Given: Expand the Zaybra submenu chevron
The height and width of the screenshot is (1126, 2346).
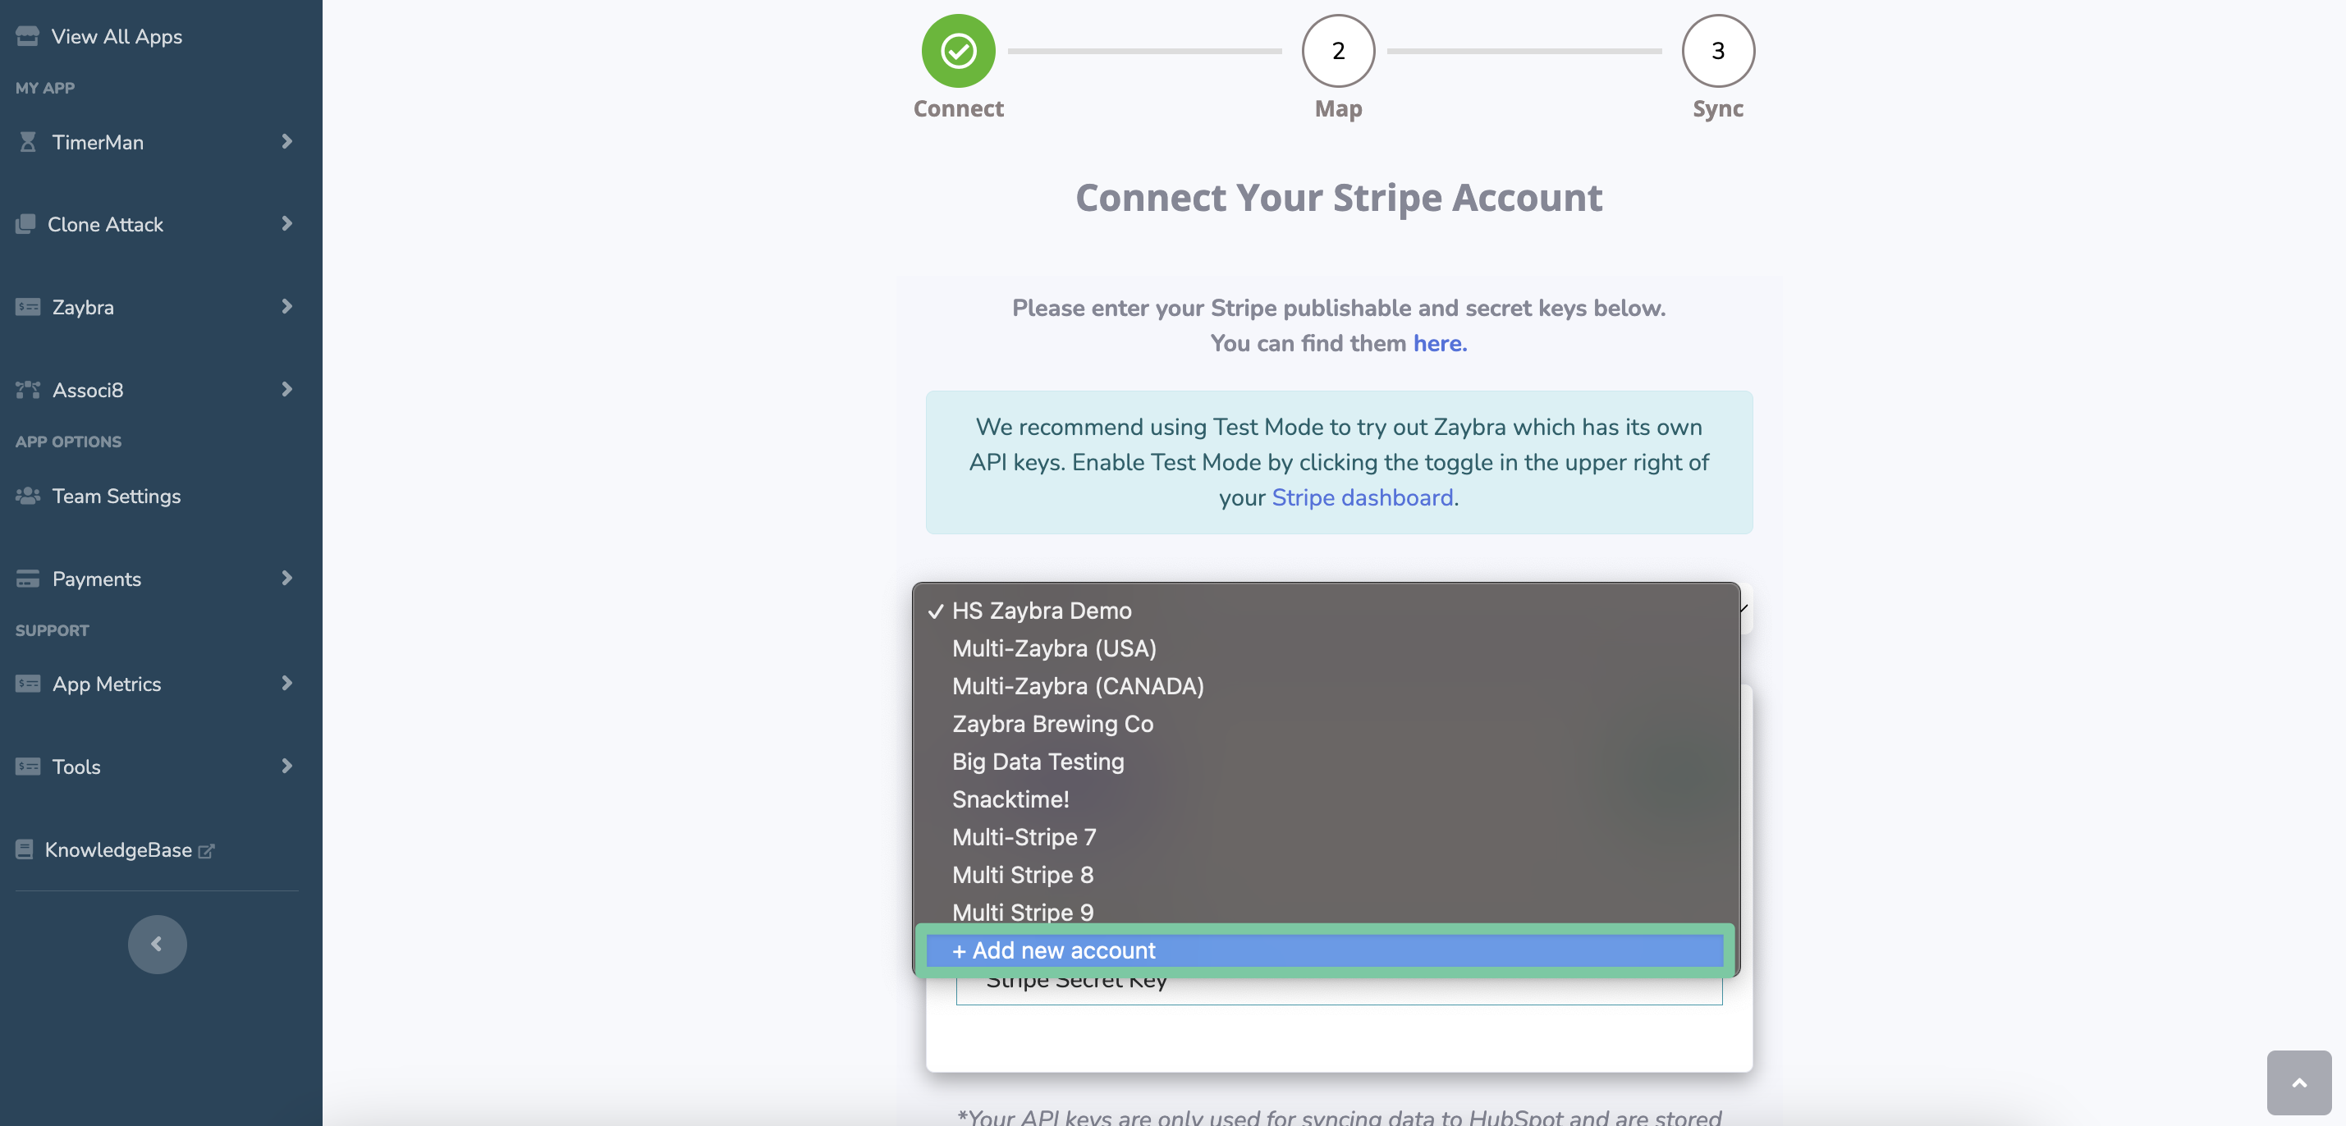Looking at the screenshot, I should coord(286,307).
